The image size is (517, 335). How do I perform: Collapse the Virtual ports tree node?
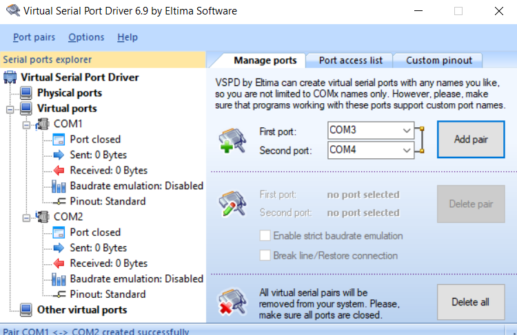(x=10, y=109)
